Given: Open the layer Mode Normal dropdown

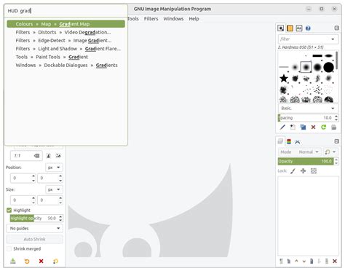Looking at the screenshot, I should [x=300, y=152].
